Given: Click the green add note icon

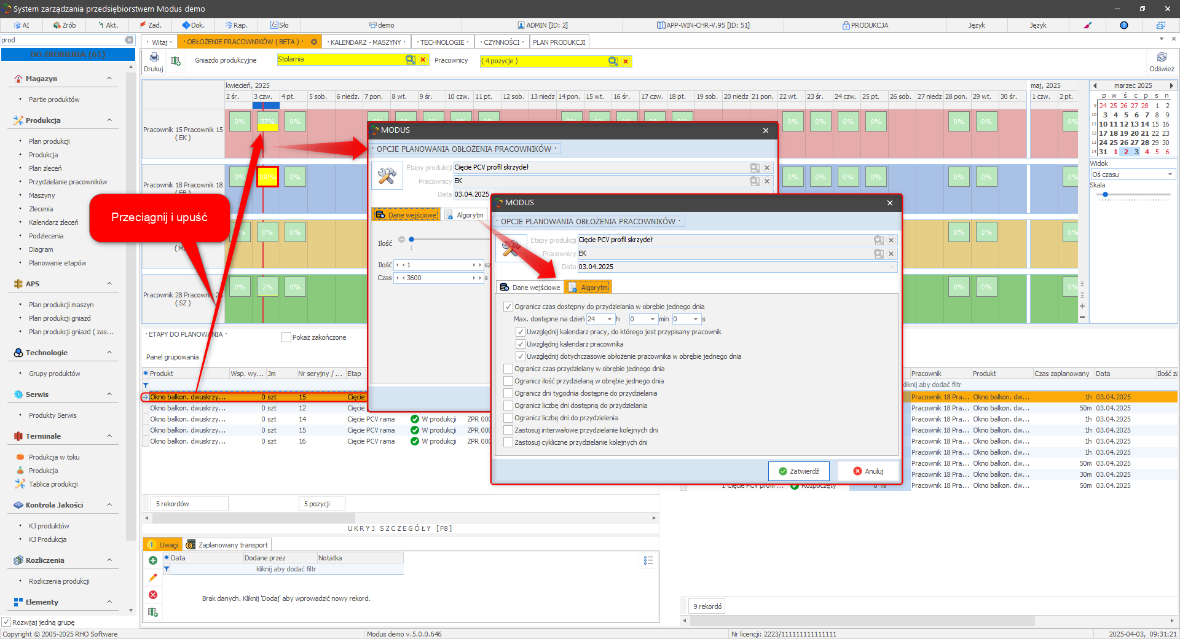Looking at the screenshot, I should coord(153,560).
